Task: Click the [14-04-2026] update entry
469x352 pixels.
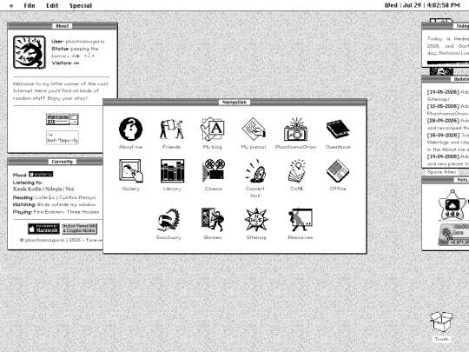Action: [x=448, y=160]
